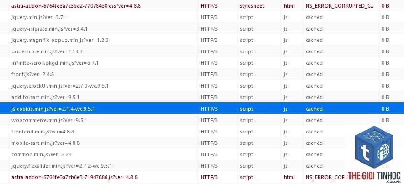404x184 pixels.
Task: Select mobile-cart.min.js?ver=4.8.8 request
Action: click(x=202, y=143)
